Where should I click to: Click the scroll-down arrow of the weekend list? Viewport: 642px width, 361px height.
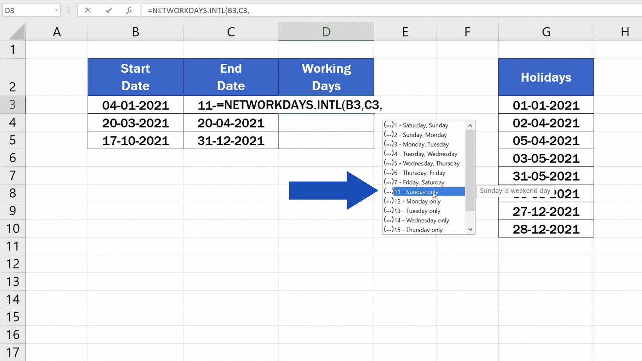[470, 229]
